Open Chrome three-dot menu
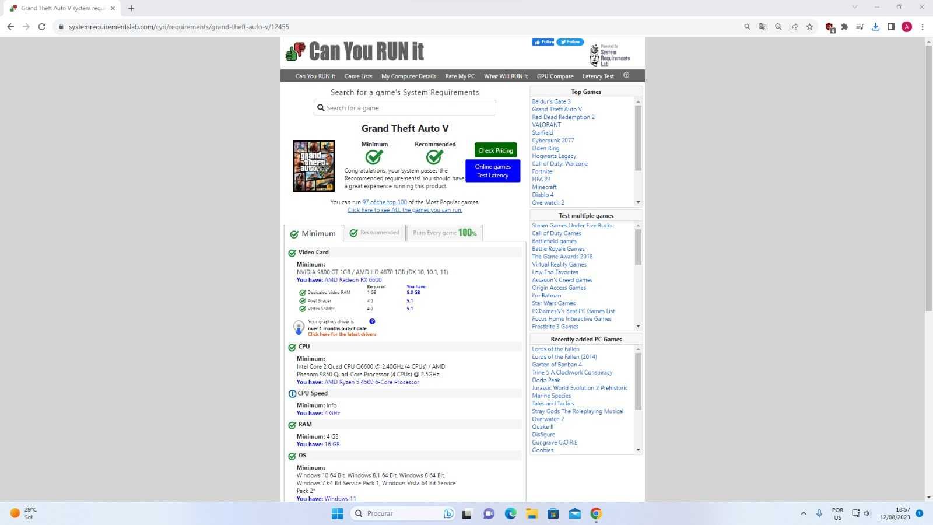Viewport: 933px width, 525px height. tap(923, 27)
